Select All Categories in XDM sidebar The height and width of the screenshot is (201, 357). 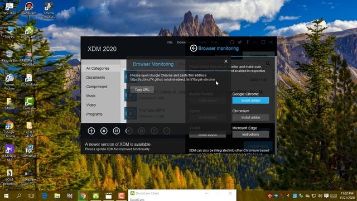[101, 68]
